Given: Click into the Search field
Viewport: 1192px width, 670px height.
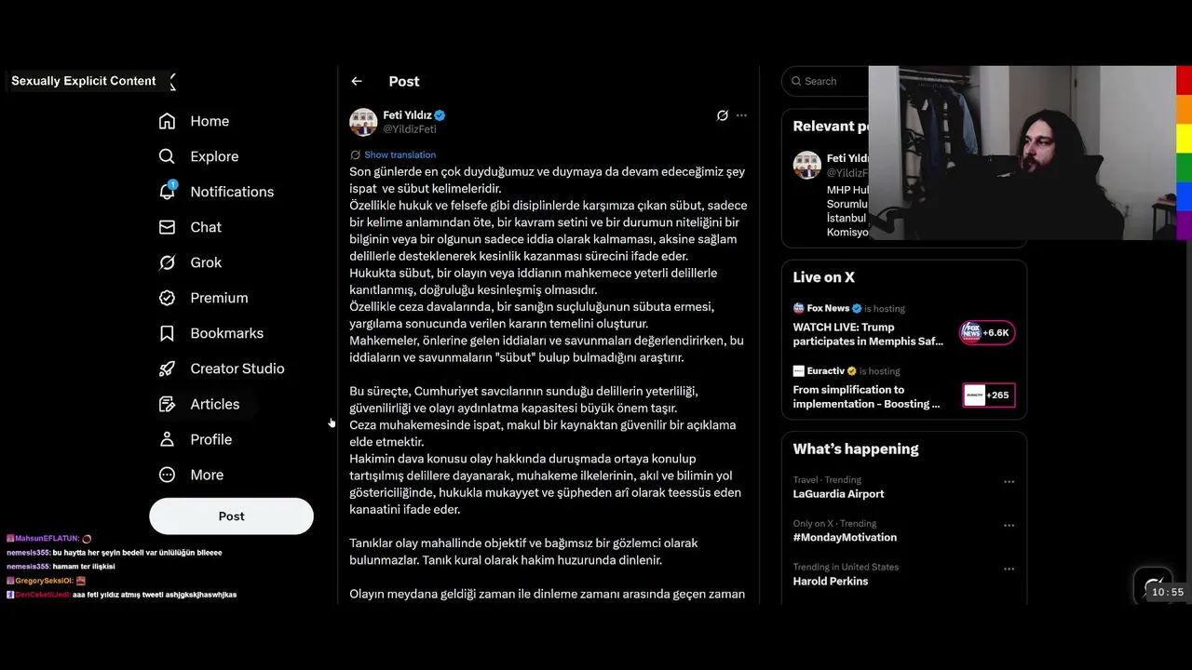Looking at the screenshot, I should tap(824, 81).
